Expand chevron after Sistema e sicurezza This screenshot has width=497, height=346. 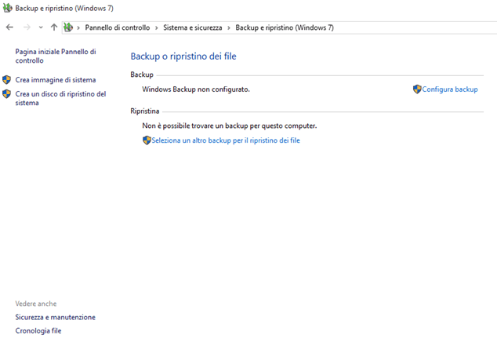(x=229, y=28)
